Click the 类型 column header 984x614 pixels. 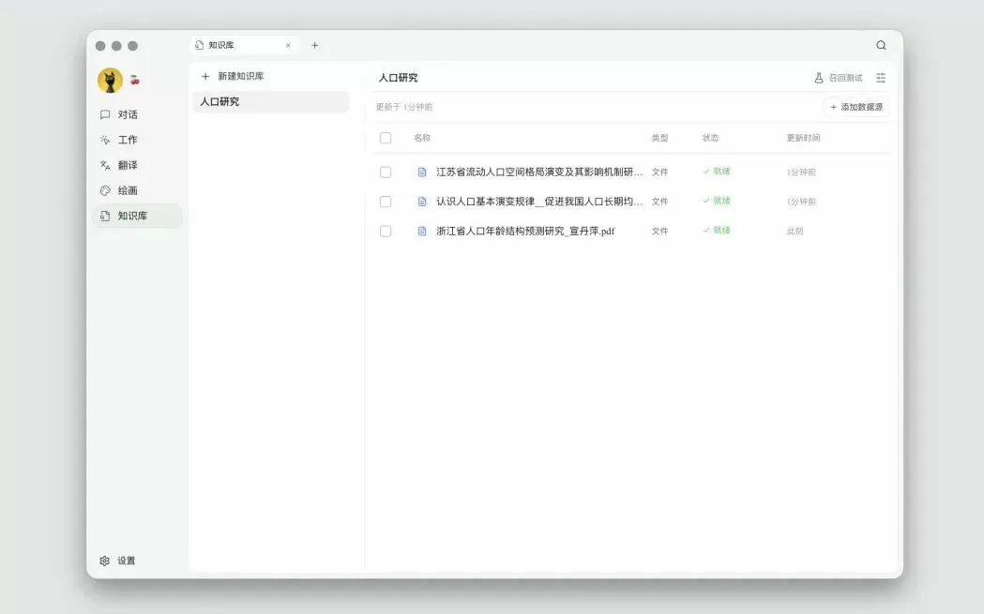pos(659,138)
